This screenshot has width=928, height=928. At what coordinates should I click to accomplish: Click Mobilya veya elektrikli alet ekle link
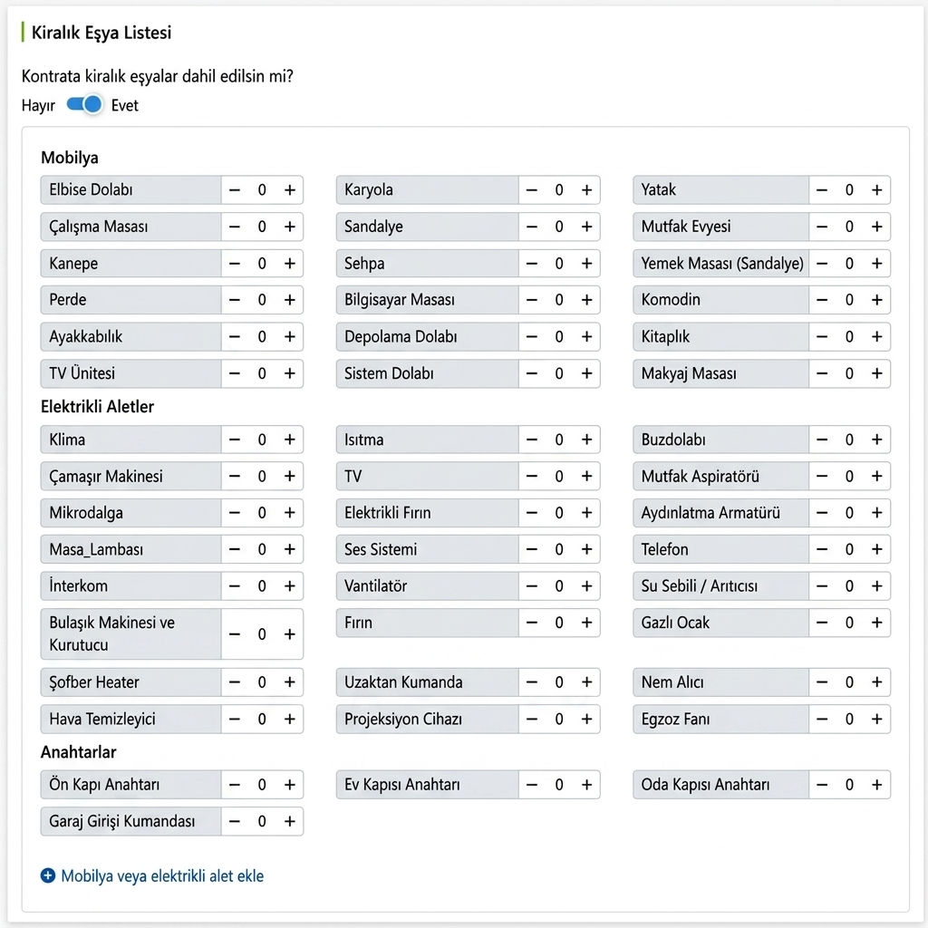click(162, 876)
